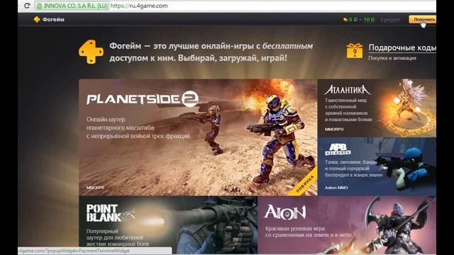Click the large yellow 4game gamepad logo
The image size is (454, 255).
click(91, 52)
